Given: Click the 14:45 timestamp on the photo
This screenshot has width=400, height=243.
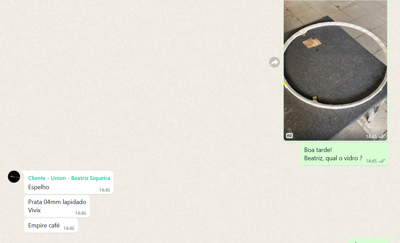Looking at the screenshot, I should (x=371, y=137).
